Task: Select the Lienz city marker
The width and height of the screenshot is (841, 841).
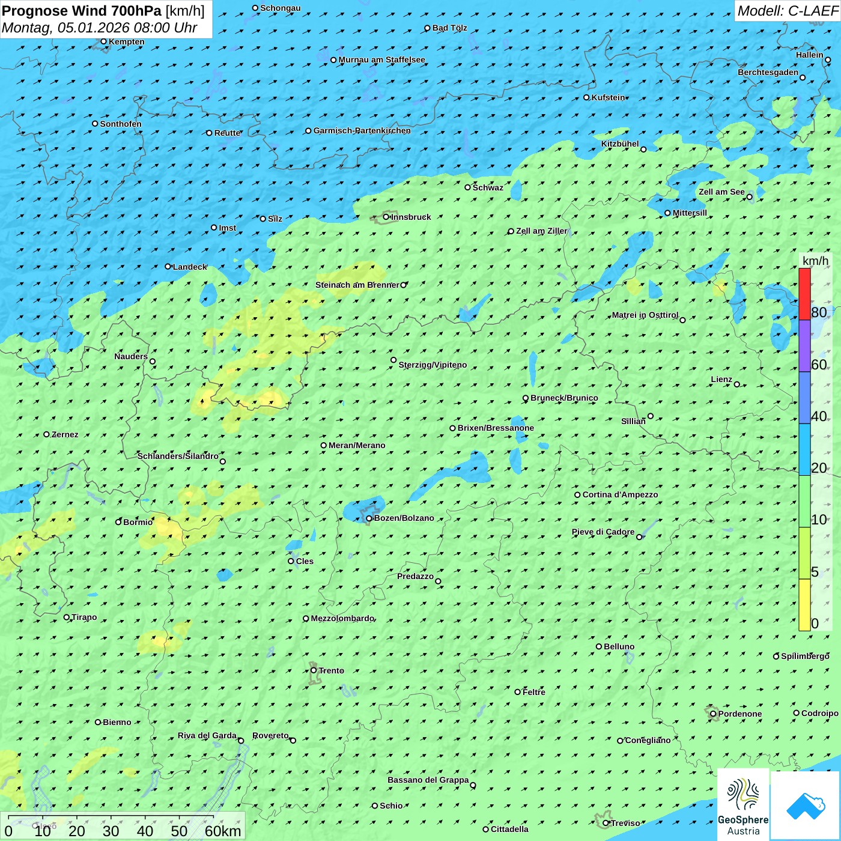Action: (737, 384)
